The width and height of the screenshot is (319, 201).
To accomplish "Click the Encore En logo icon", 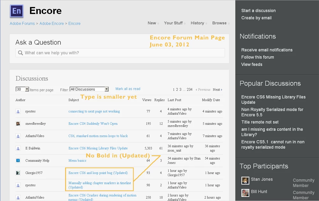I will point(17,11).
